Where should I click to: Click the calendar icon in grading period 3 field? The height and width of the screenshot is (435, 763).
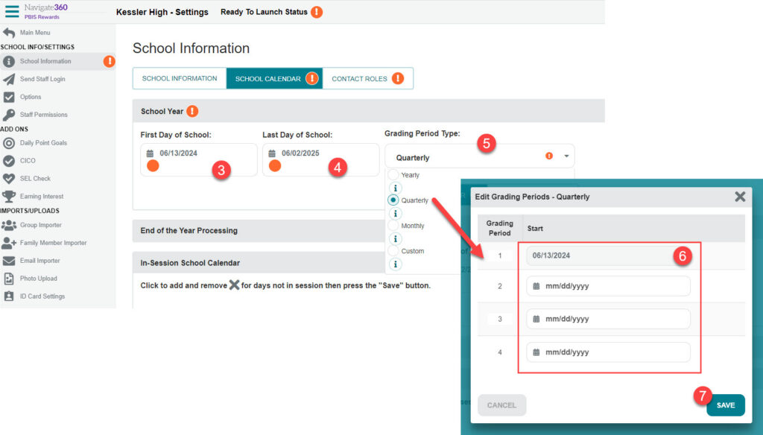[x=536, y=320]
